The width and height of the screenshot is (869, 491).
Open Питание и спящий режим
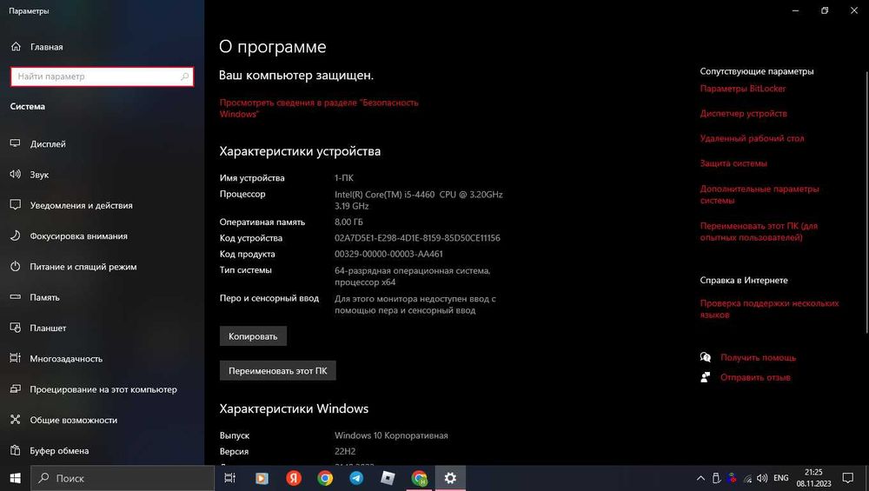(73, 267)
